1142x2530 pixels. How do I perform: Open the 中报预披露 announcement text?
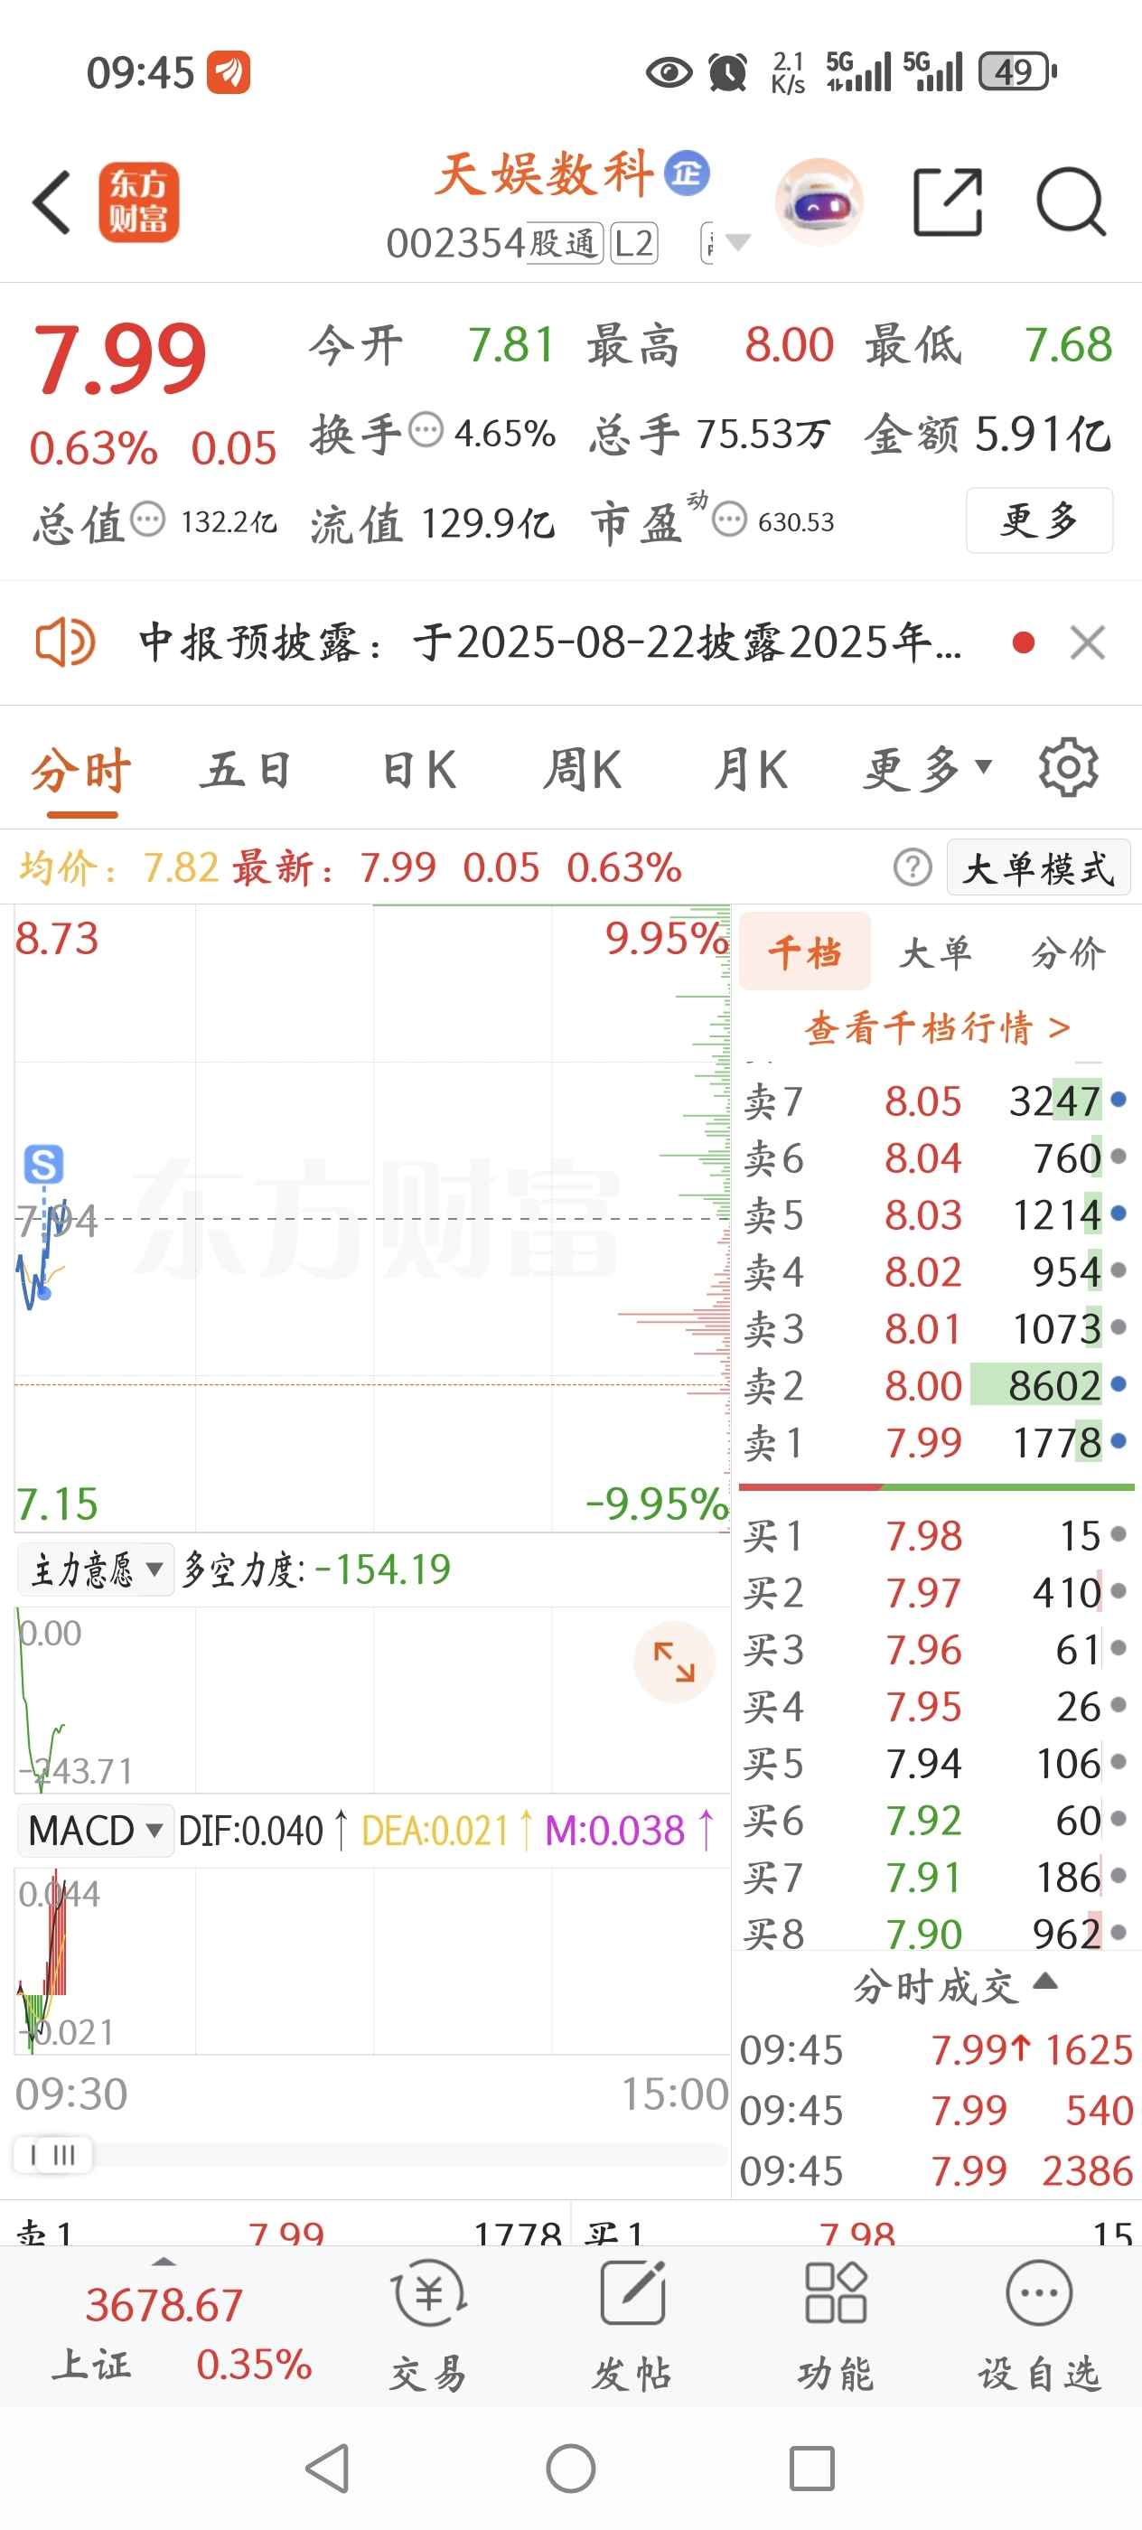click(551, 643)
